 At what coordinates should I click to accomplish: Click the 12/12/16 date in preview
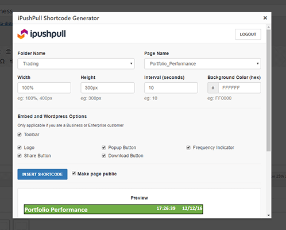[192, 208]
